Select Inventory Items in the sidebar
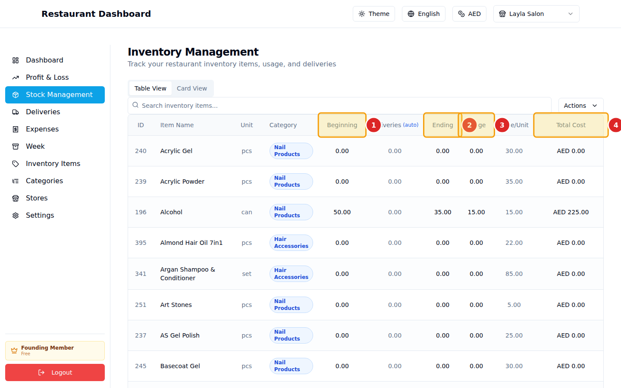The height and width of the screenshot is (388, 621). 53,163
